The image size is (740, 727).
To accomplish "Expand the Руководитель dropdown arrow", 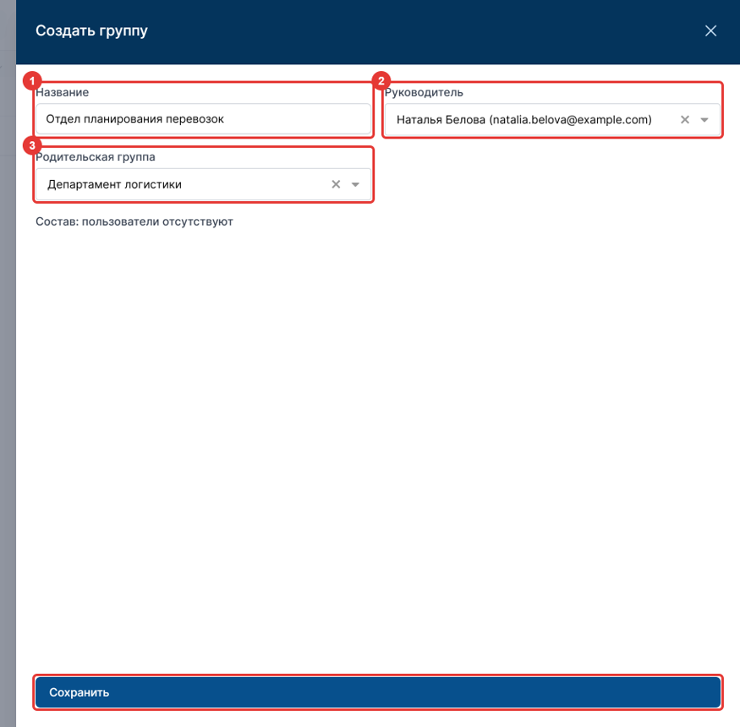I will tap(704, 120).
